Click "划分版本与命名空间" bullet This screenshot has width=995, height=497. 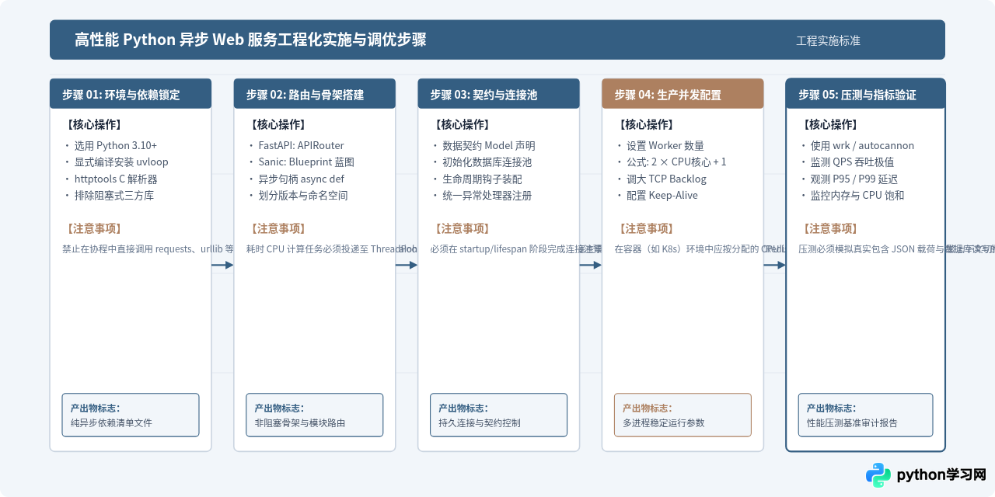(302, 195)
